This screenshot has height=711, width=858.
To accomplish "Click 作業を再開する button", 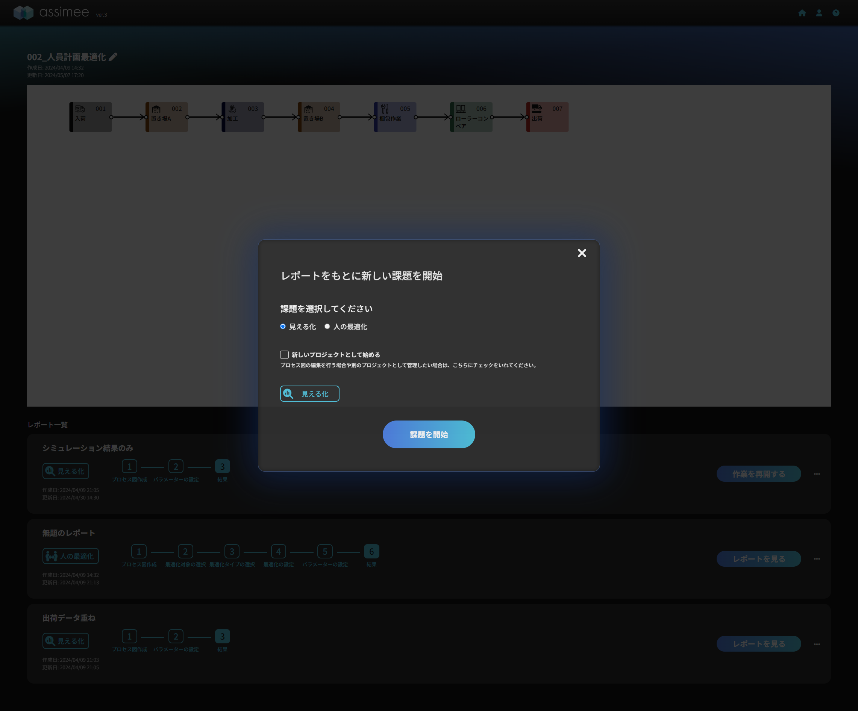I will click(x=758, y=474).
